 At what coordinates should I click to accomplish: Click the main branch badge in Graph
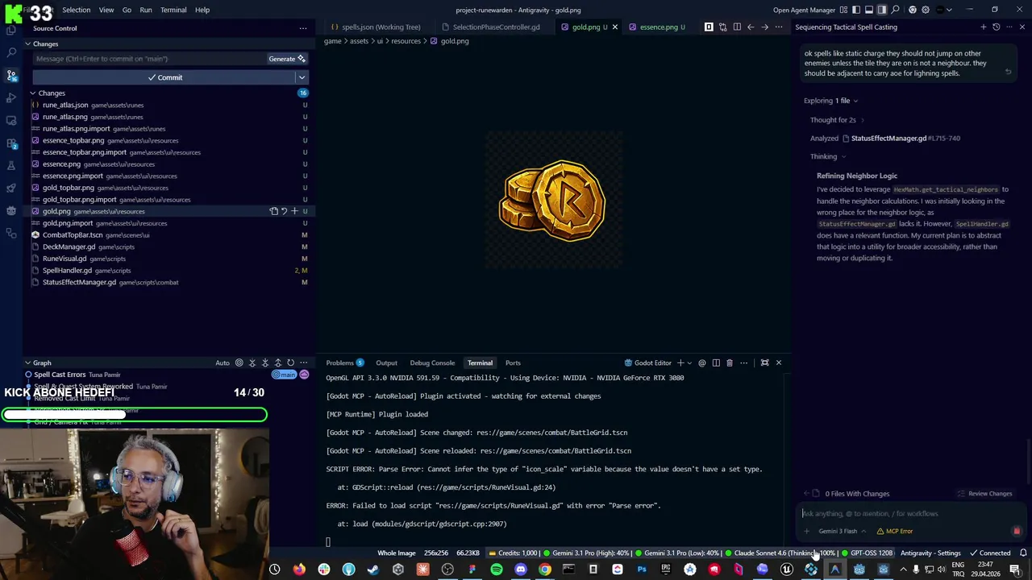(285, 375)
